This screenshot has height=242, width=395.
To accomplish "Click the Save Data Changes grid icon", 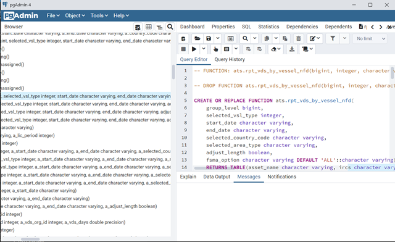I will (x=230, y=38).
